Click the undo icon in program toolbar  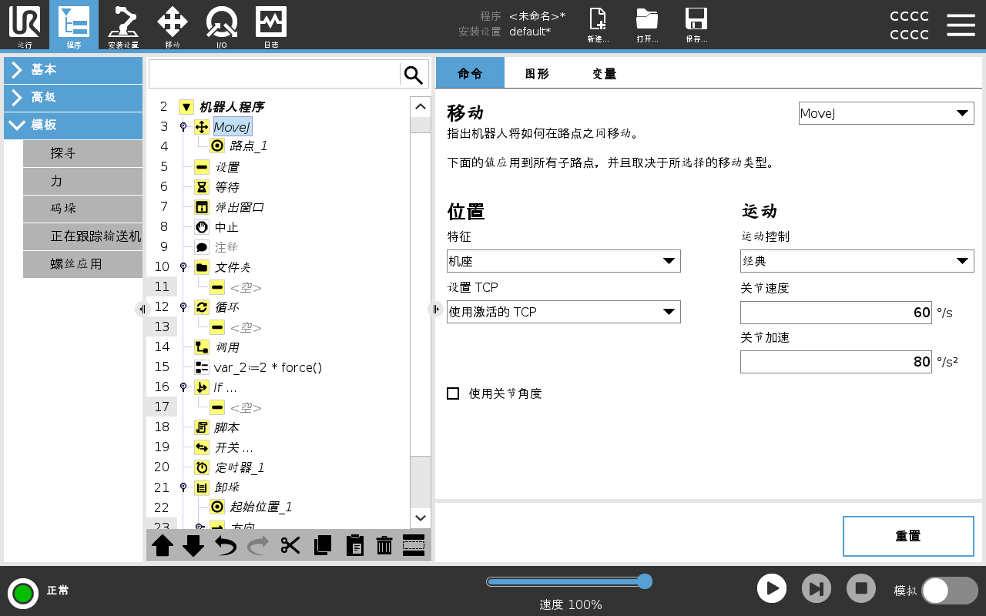226,545
